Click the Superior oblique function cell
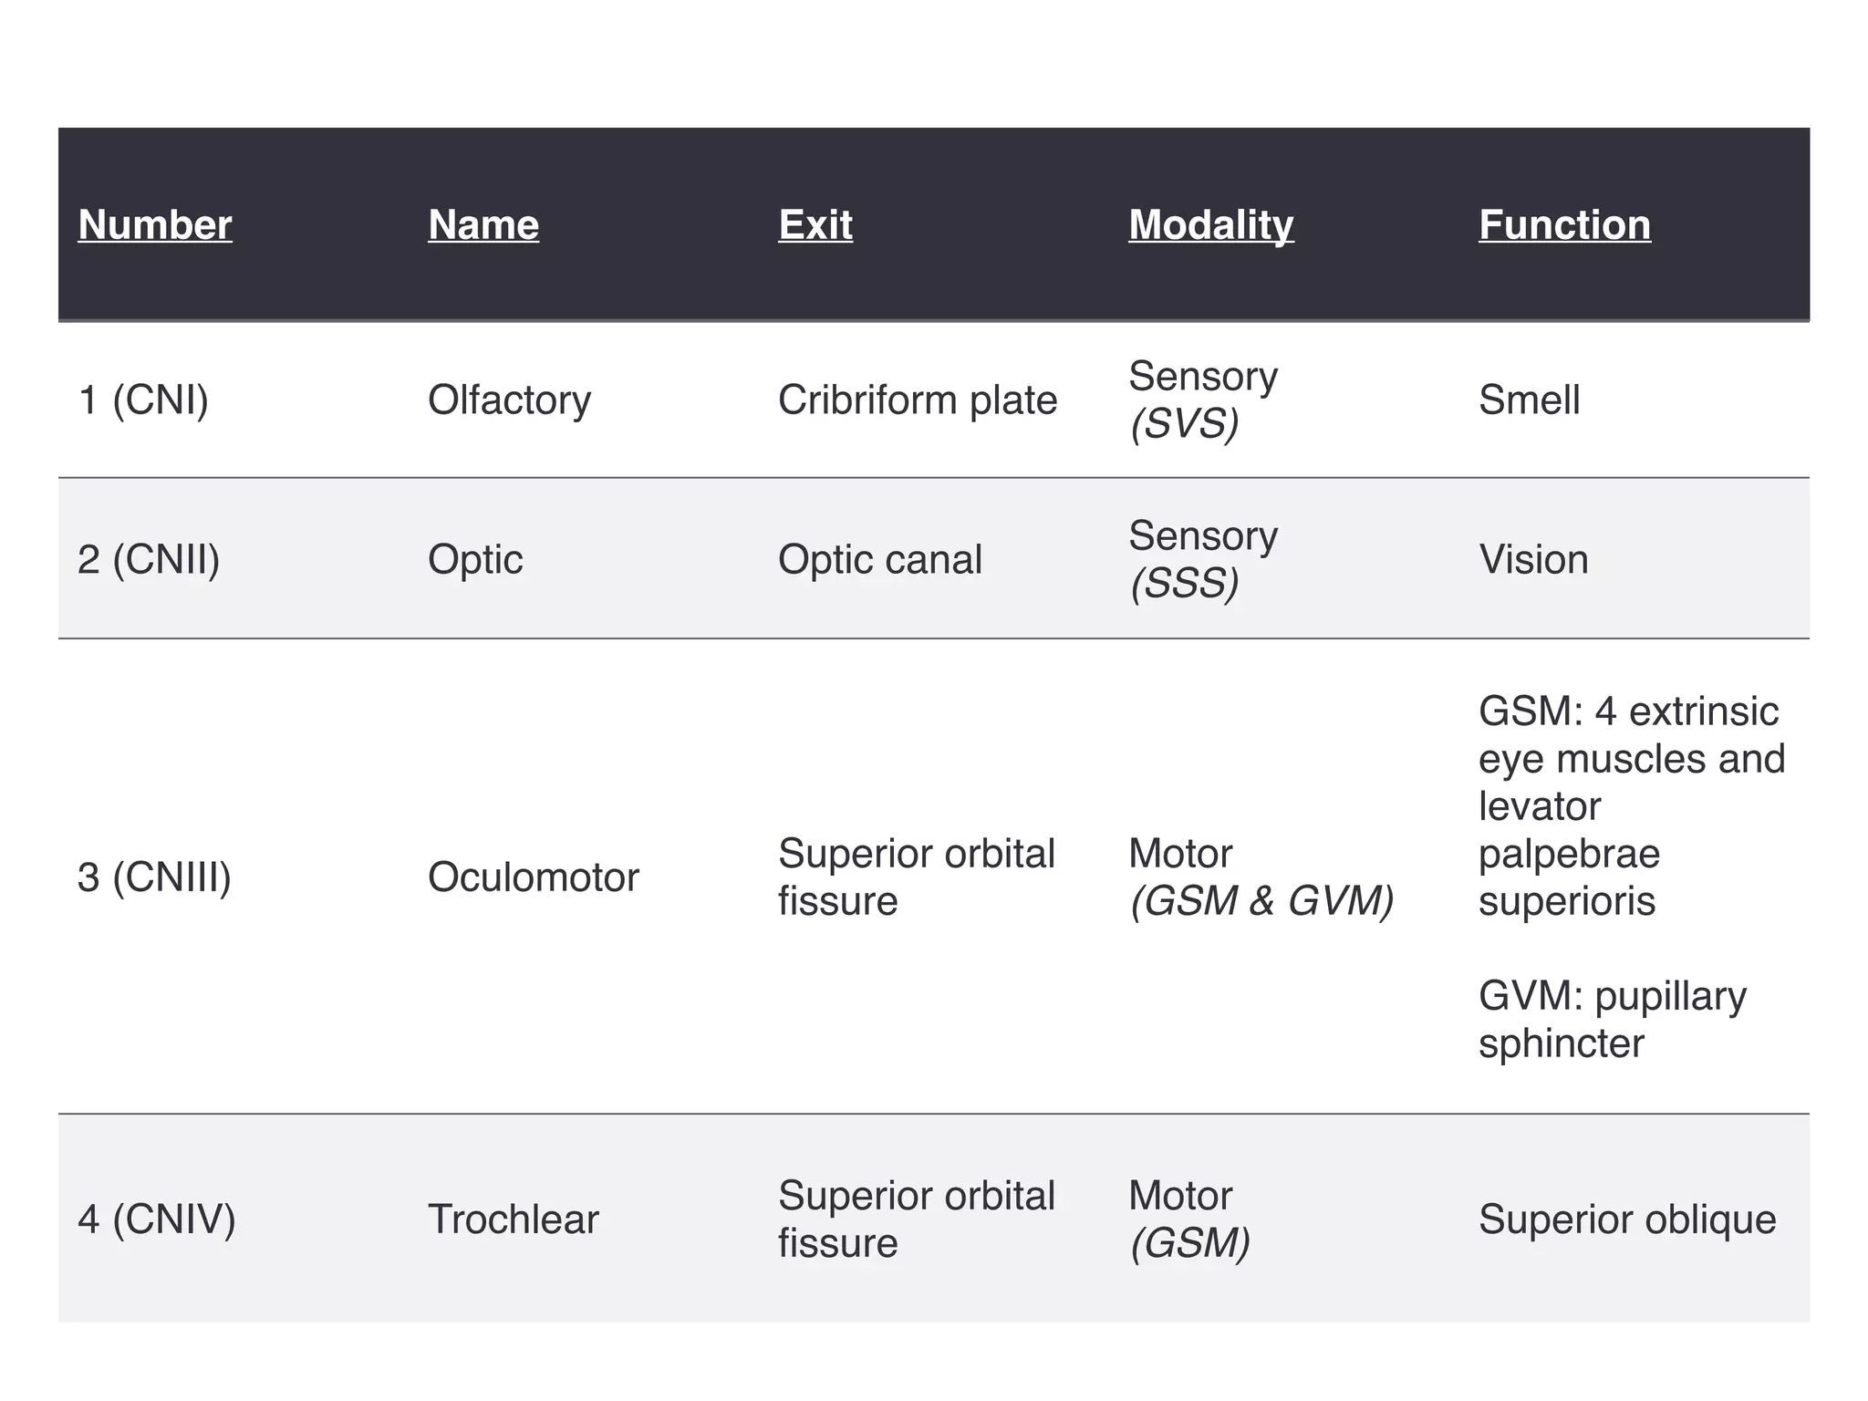The width and height of the screenshot is (1868, 1401). pos(1627,1219)
